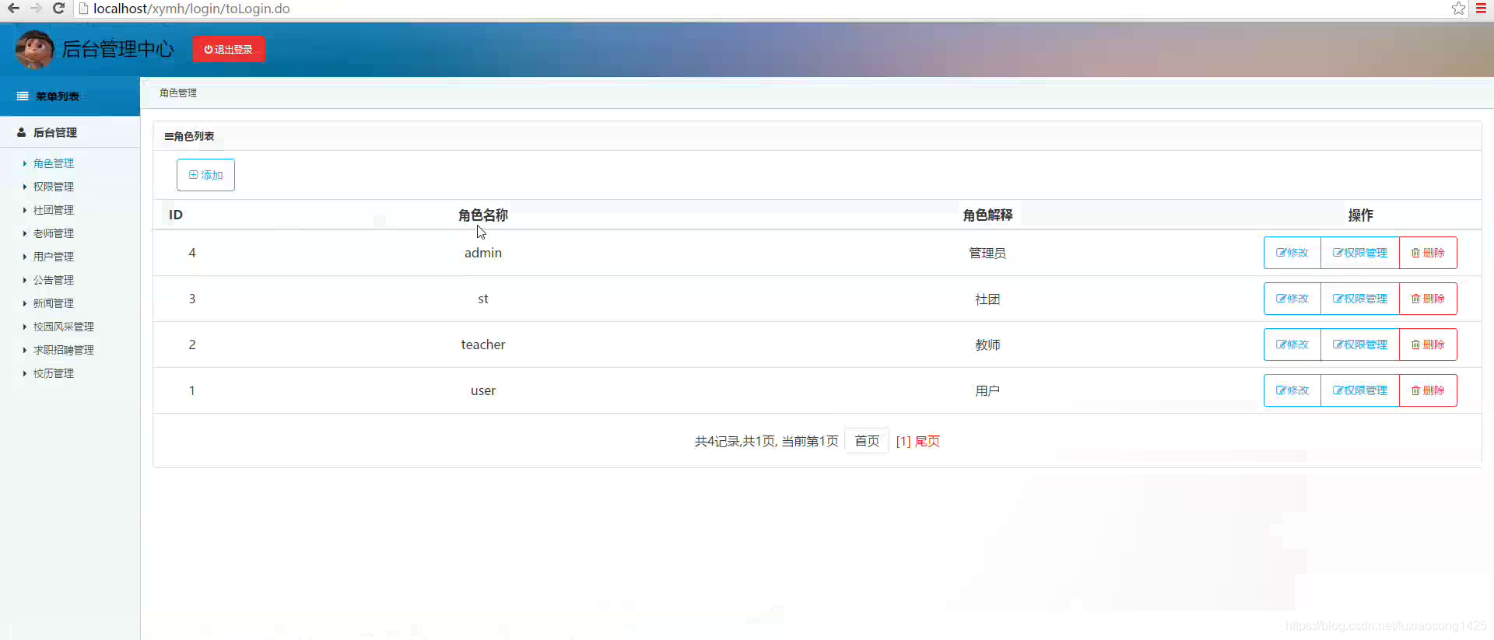Click the role name 'user'
The width and height of the screenshot is (1494, 640).
tap(483, 390)
